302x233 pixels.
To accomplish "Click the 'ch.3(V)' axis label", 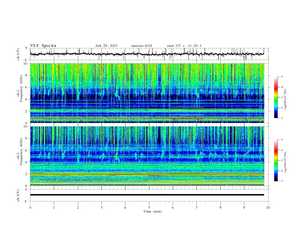I will [x=18, y=195].
